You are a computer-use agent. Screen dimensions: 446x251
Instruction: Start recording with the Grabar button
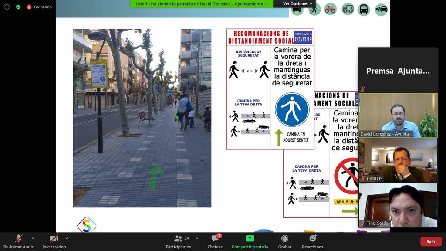[x=285, y=241]
